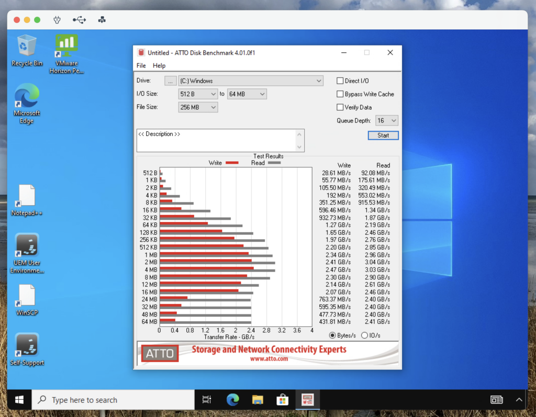Start the disk benchmark
The height and width of the screenshot is (417, 536).
(383, 136)
